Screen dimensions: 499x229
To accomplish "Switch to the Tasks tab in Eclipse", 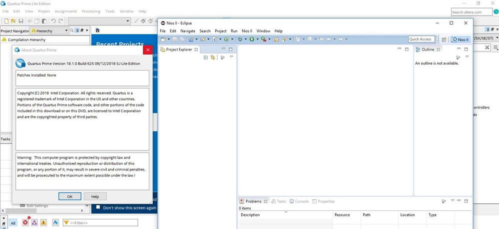I will 278,201.
